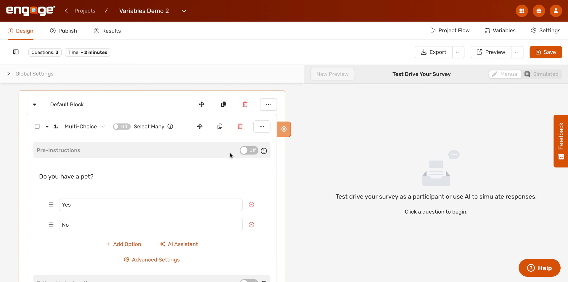Switch test drive to Simulated mode
The image size is (568, 282).
point(541,74)
